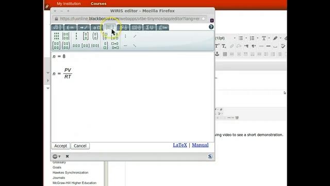Viewport: 330px width, 186px height.
Task: Click the Cancel button
Action: click(80, 146)
